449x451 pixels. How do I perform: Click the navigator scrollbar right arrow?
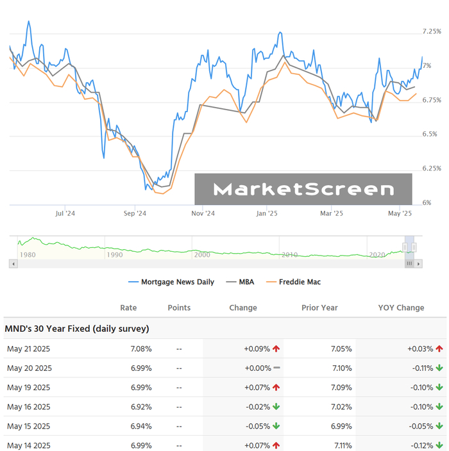pos(419,263)
